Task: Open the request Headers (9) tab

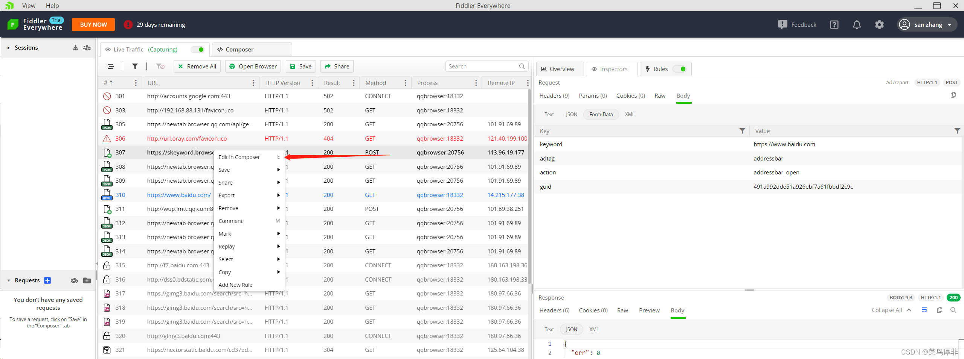Action: (554, 96)
